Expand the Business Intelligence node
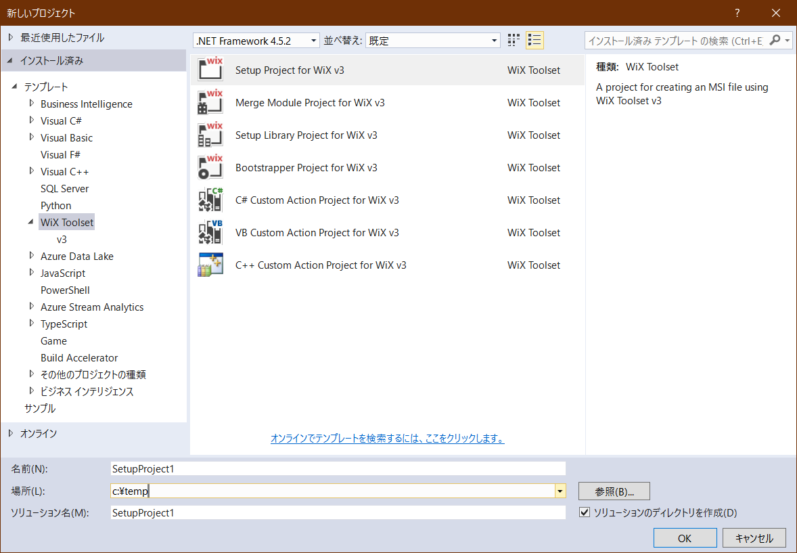This screenshot has height=553, width=797. [32, 104]
